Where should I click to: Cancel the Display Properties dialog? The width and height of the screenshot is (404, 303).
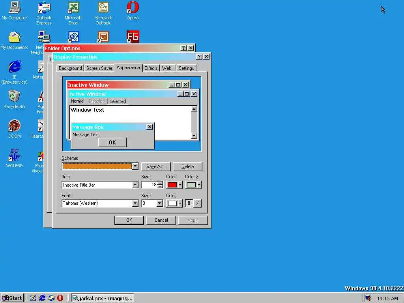pos(161,220)
